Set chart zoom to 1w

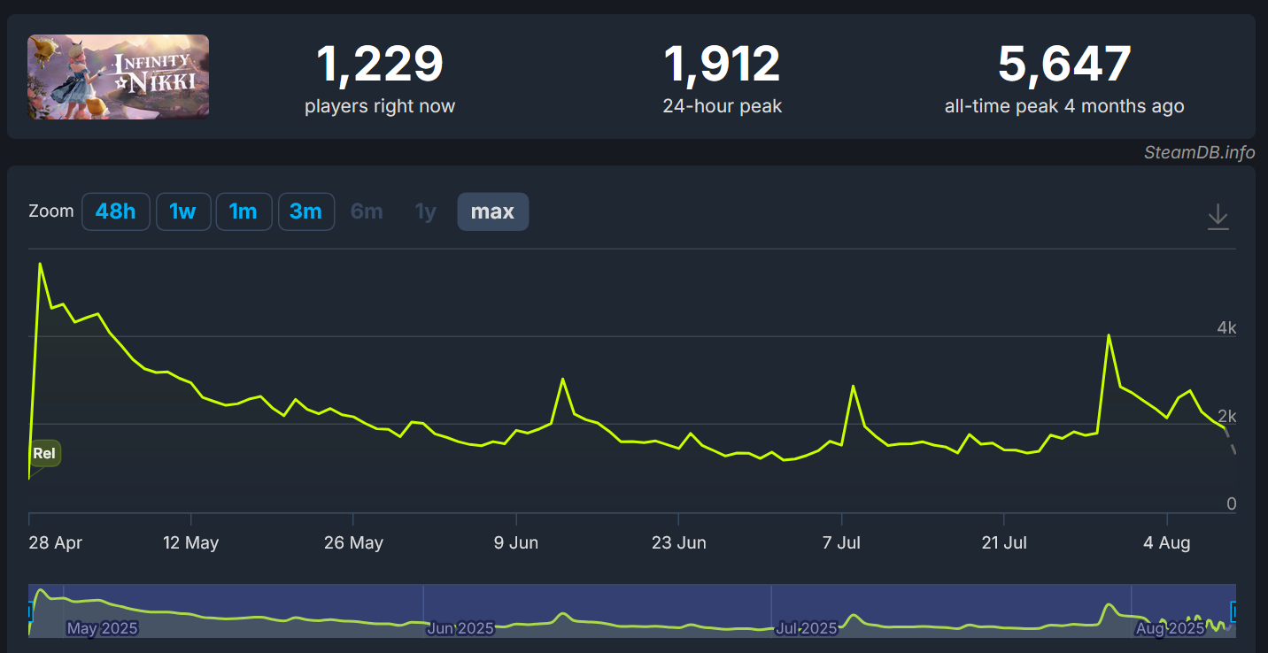(183, 211)
